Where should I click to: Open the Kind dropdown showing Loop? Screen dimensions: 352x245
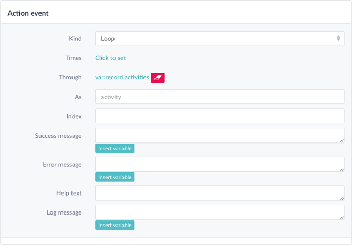pyautogui.click(x=220, y=38)
